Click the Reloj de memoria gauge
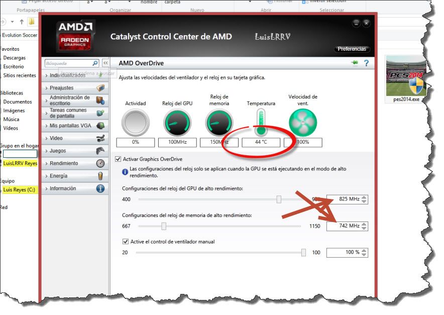444x315 pixels. tap(219, 123)
